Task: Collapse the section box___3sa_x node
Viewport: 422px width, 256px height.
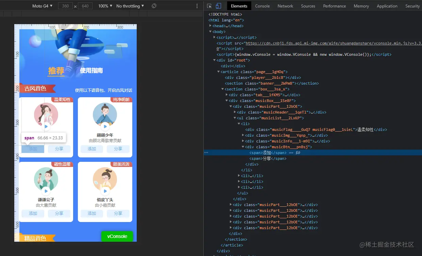Action: (x=223, y=89)
